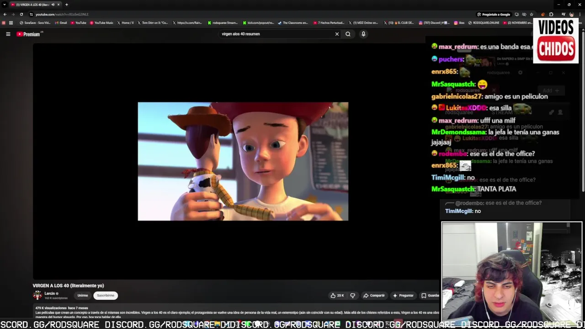585x329 pixels.
Task: View site information icon in address bar
Action: tap(31, 14)
